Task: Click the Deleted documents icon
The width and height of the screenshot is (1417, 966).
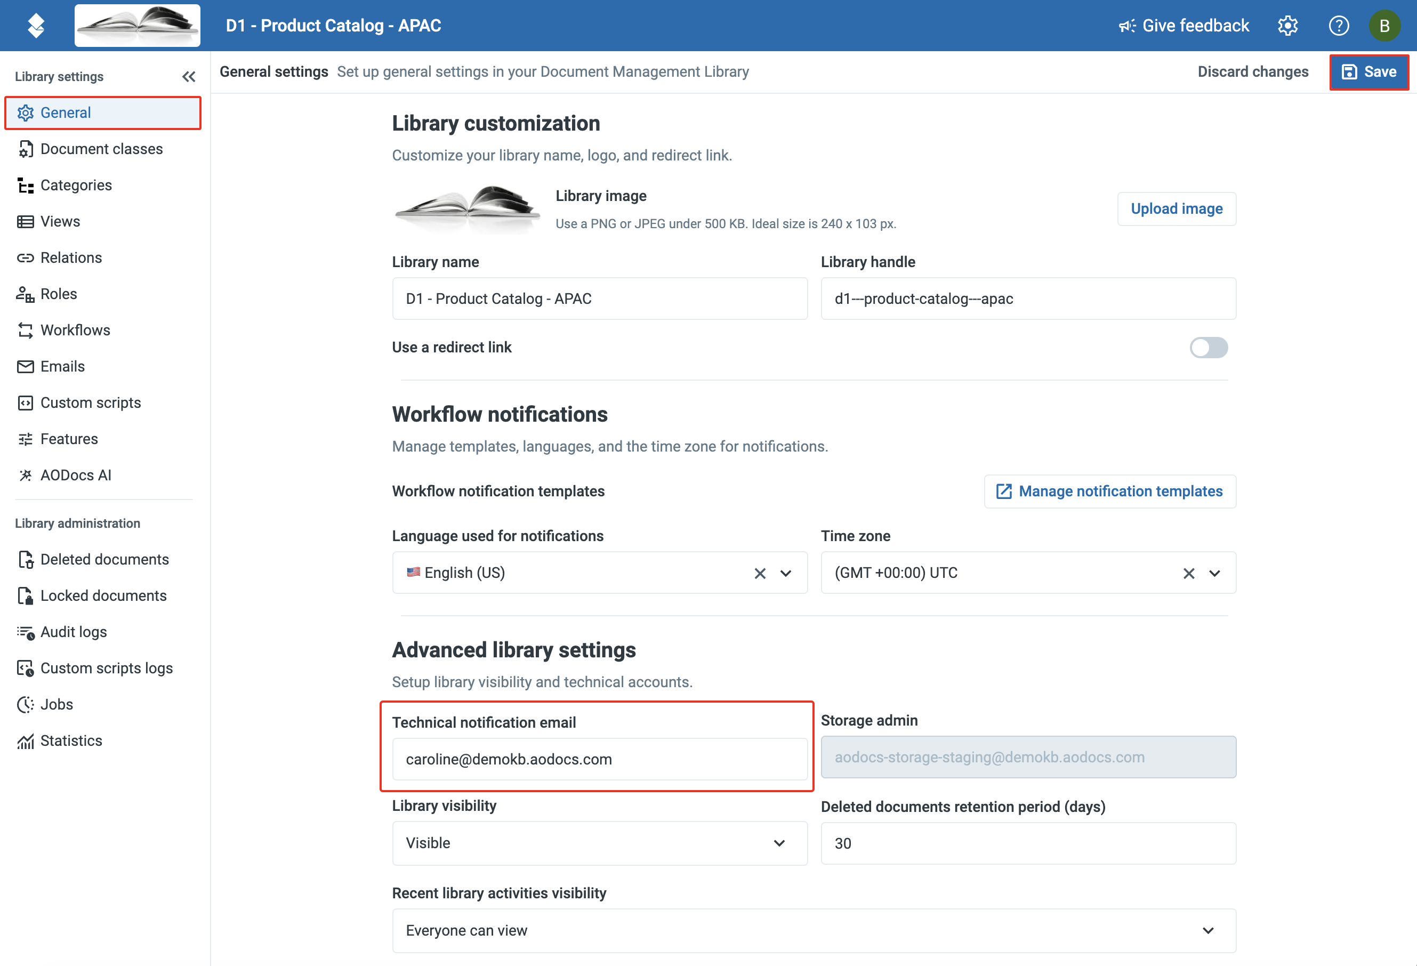Action: click(26, 559)
